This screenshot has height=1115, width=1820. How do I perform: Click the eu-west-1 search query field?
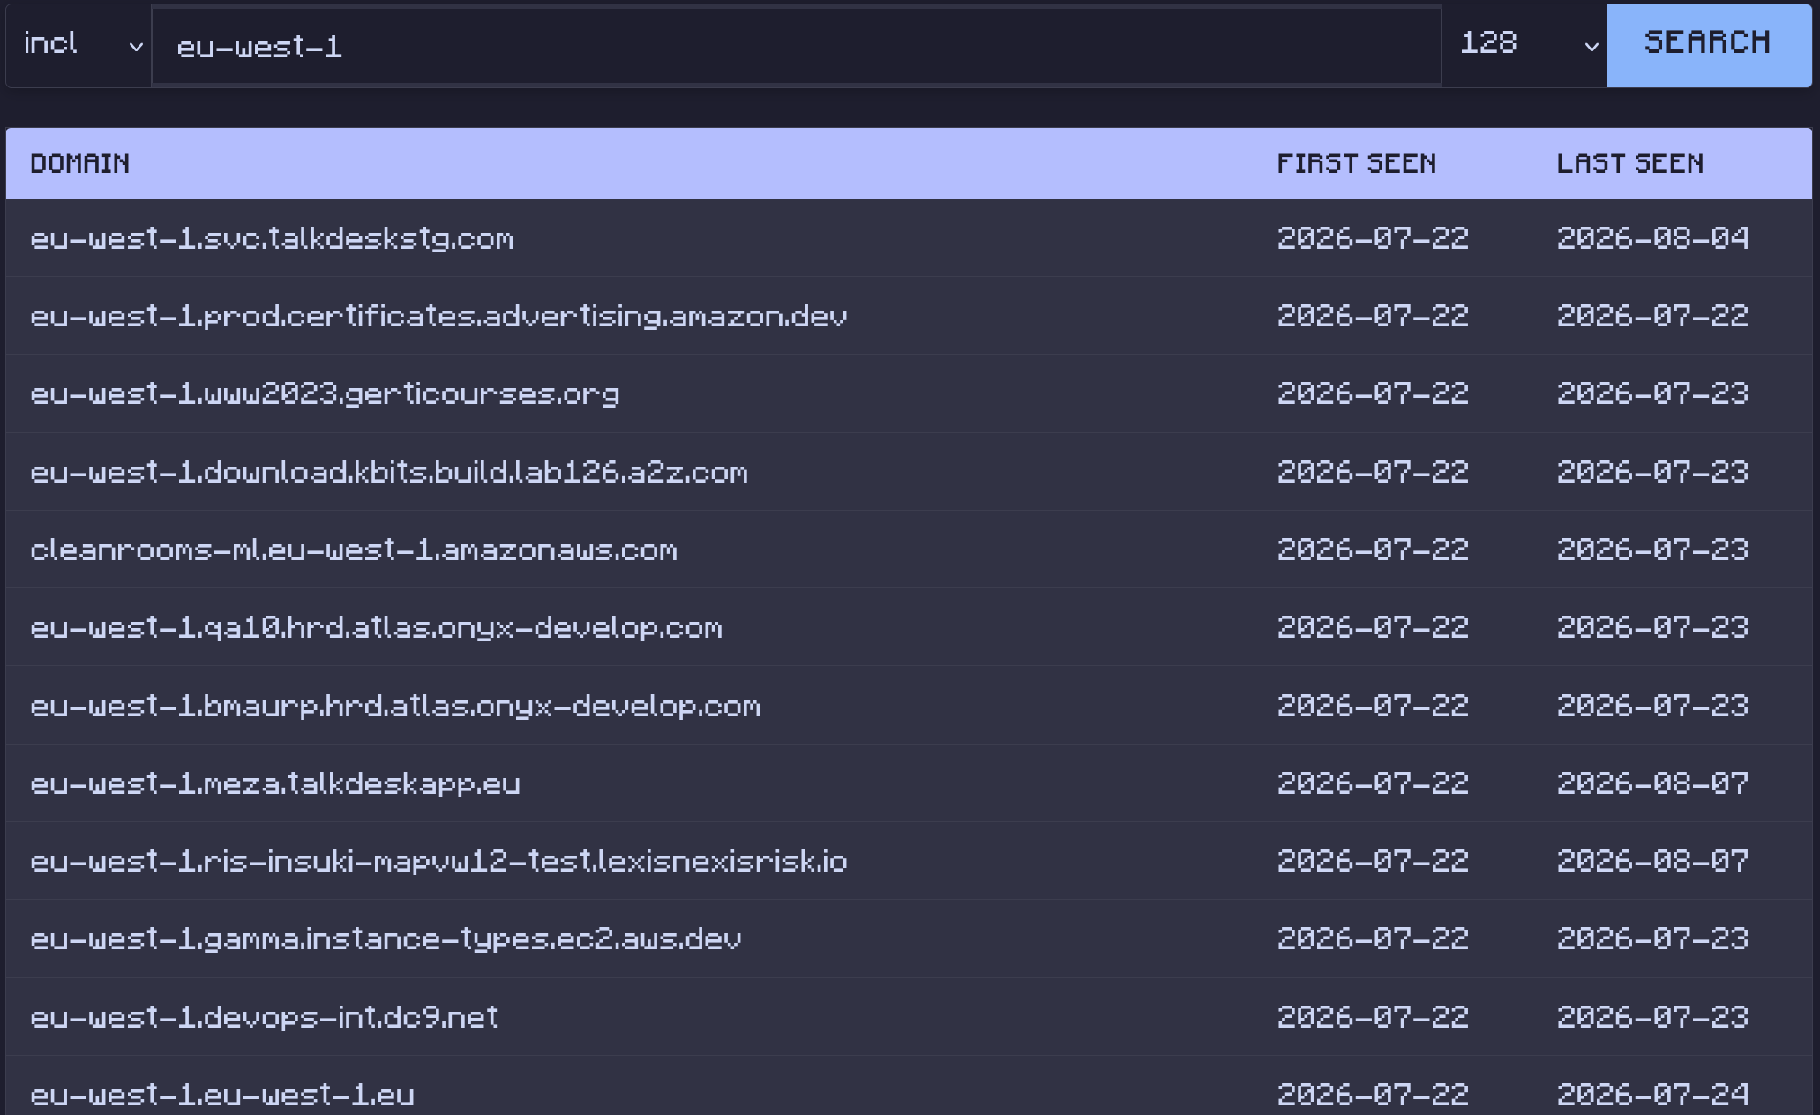pos(797,46)
